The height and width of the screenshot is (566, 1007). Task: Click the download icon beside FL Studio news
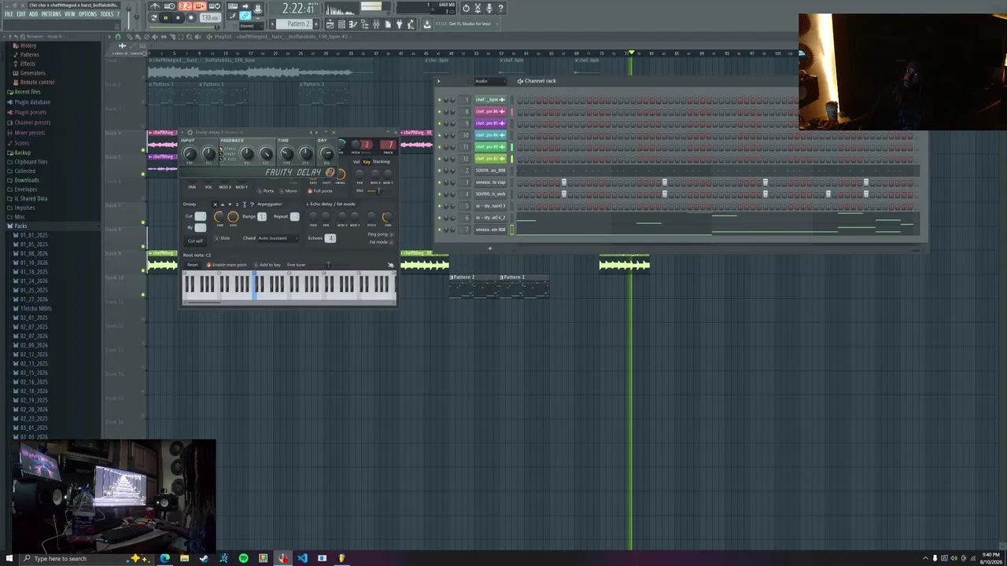(427, 24)
